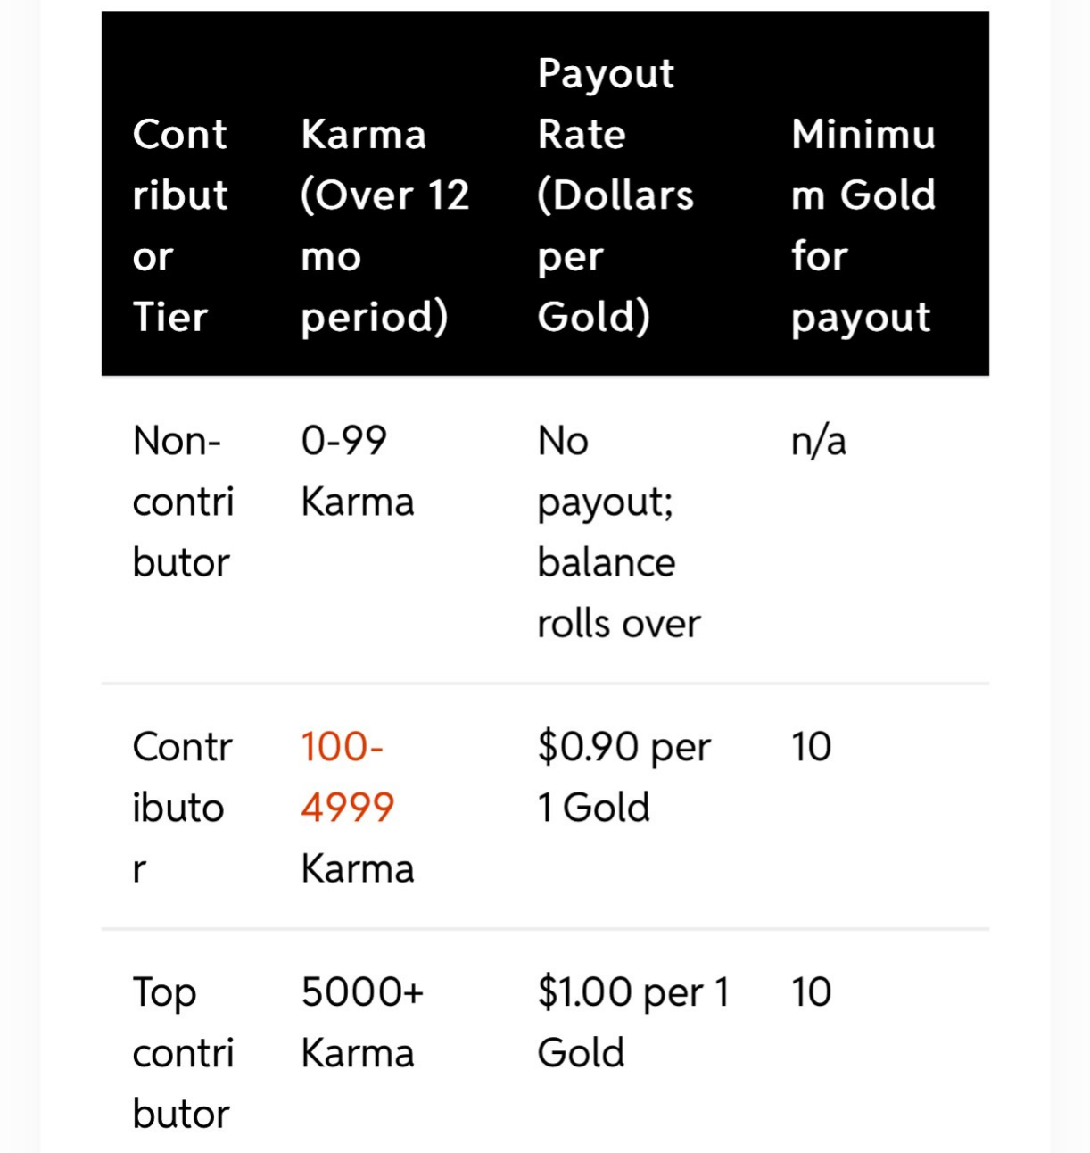Click the n/a minimum gold cell
The width and height of the screenshot is (1090, 1153).
tap(819, 441)
